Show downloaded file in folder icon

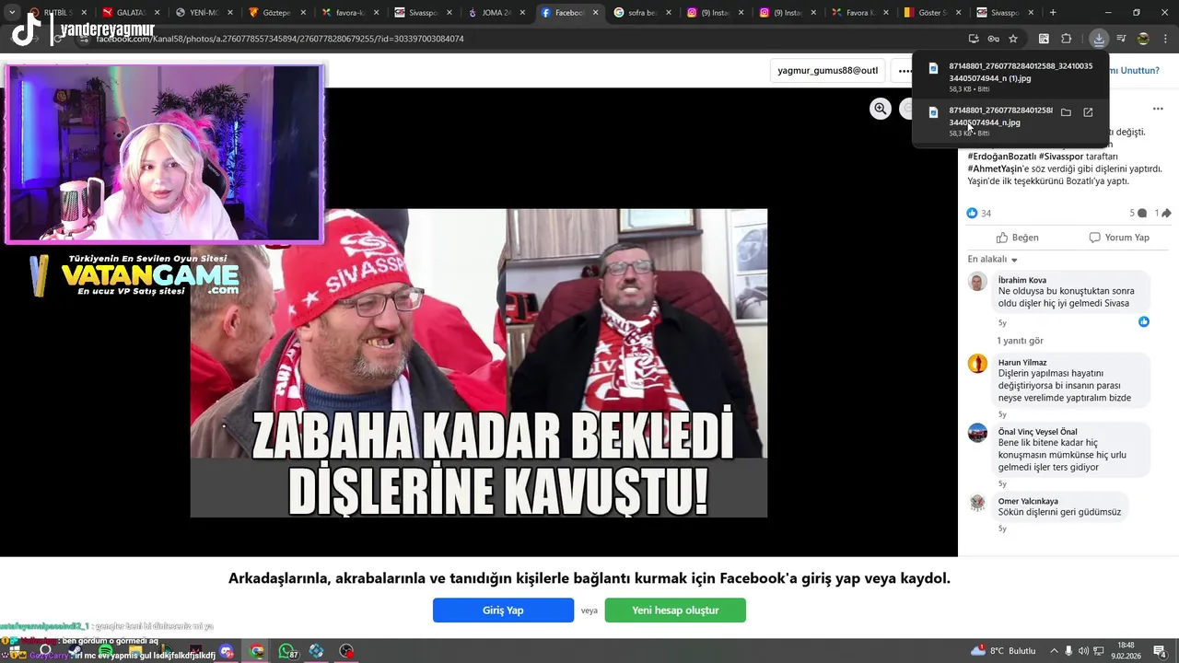[1066, 112]
